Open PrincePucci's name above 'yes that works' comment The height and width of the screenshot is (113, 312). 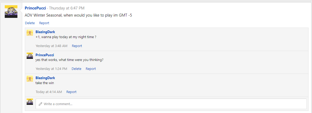(x=45, y=55)
